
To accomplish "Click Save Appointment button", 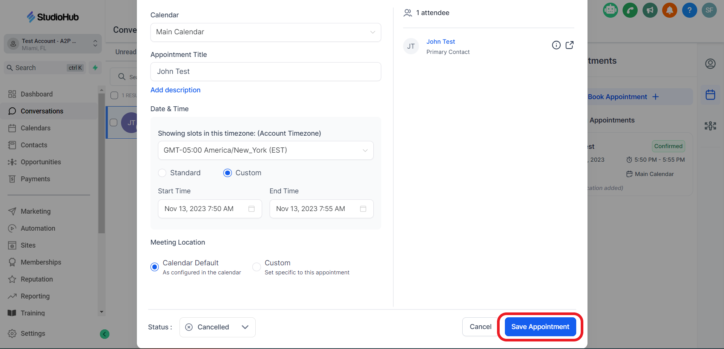I will pos(540,327).
